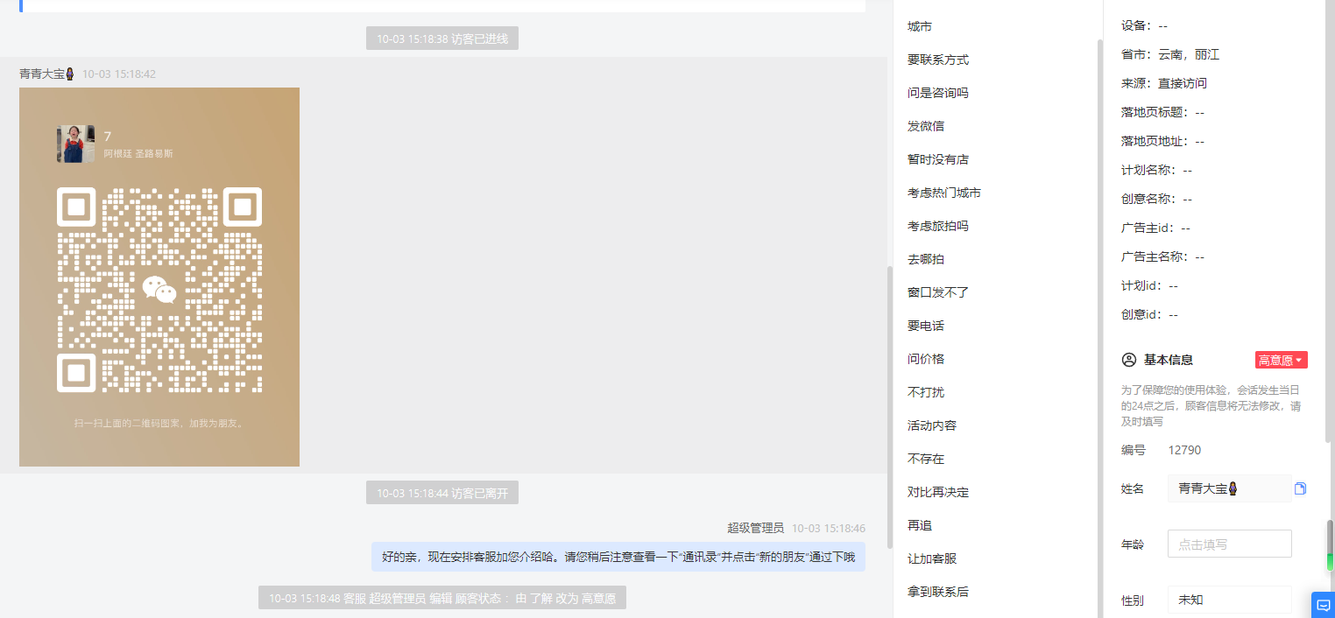The height and width of the screenshot is (618, 1335).
Task: Click the 访客已进线 system notice
Action: pos(442,39)
